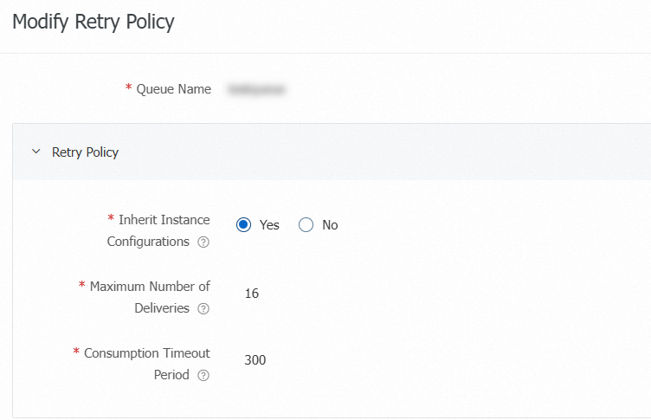This screenshot has width=651, height=420.
Task: Click help icon beside Inherit Instance Configurations
Action: tap(203, 242)
